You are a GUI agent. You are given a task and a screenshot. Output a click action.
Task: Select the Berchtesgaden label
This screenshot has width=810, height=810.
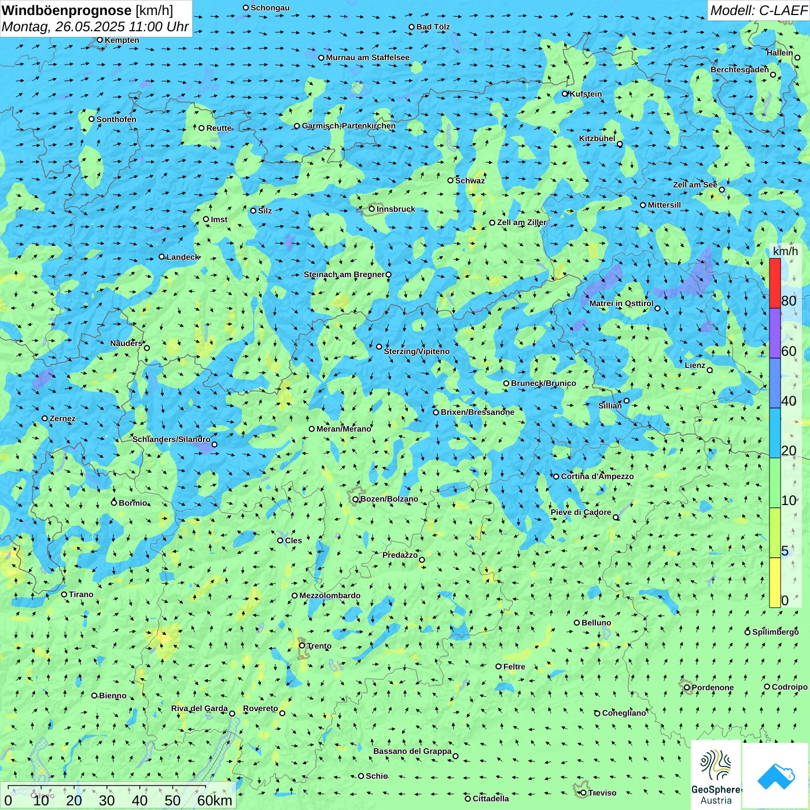pos(740,69)
